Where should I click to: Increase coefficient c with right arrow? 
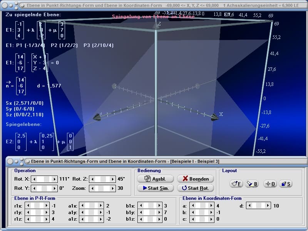pyautogui.click(x=211, y=219)
